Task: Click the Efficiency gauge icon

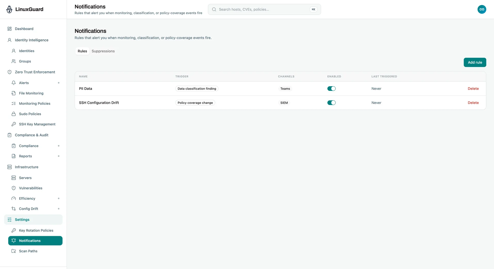Action: point(14,198)
